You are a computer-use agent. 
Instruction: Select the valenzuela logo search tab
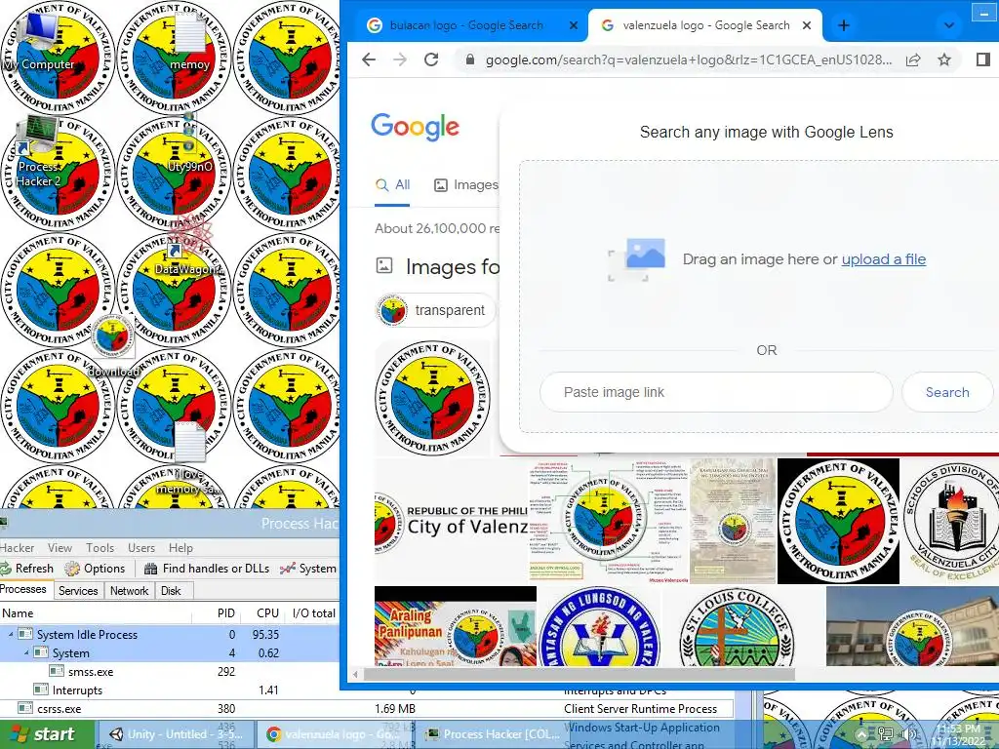pos(705,25)
